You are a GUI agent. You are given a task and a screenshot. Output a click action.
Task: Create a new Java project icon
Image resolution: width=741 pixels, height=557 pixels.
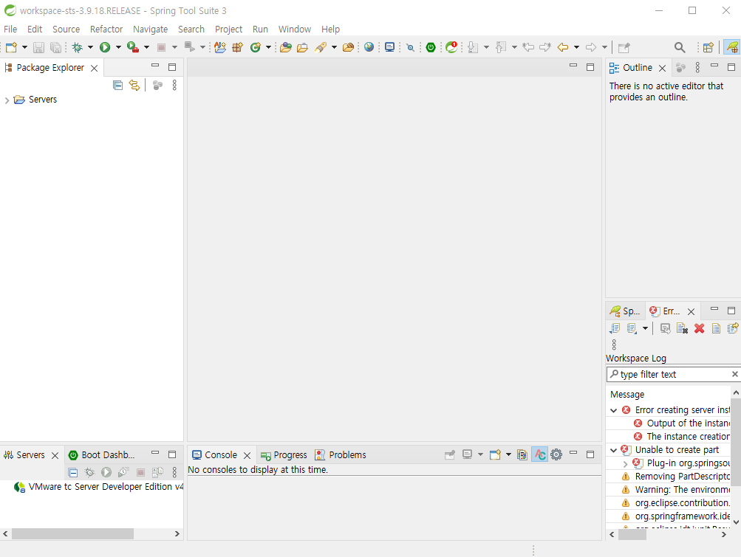[220, 47]
